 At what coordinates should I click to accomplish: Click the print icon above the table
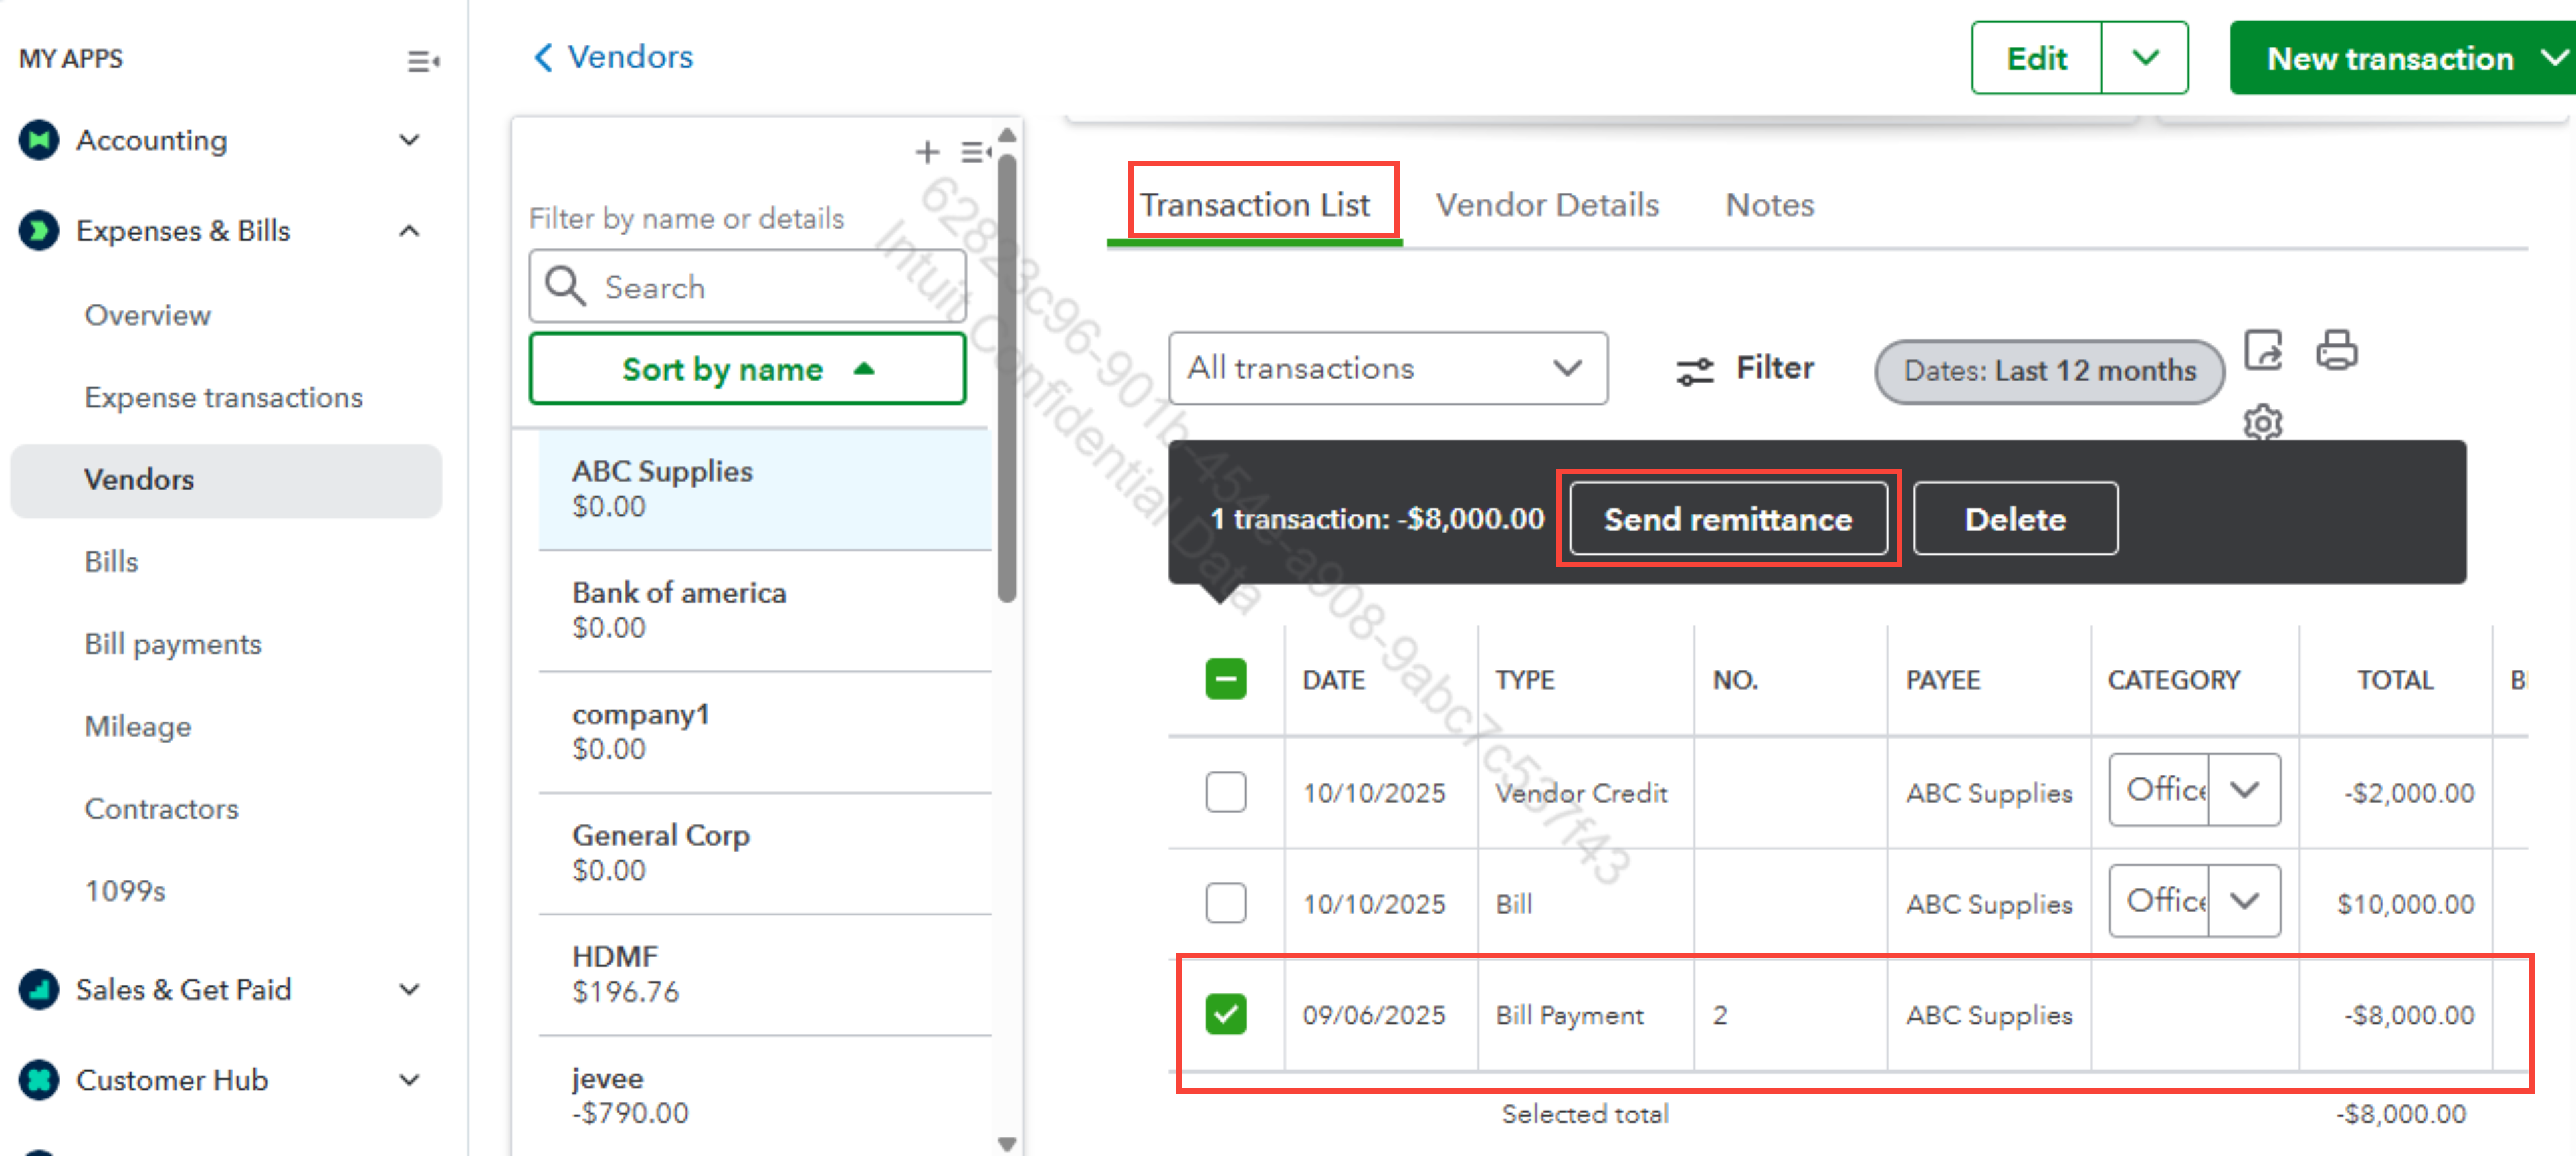point(2336,350)
